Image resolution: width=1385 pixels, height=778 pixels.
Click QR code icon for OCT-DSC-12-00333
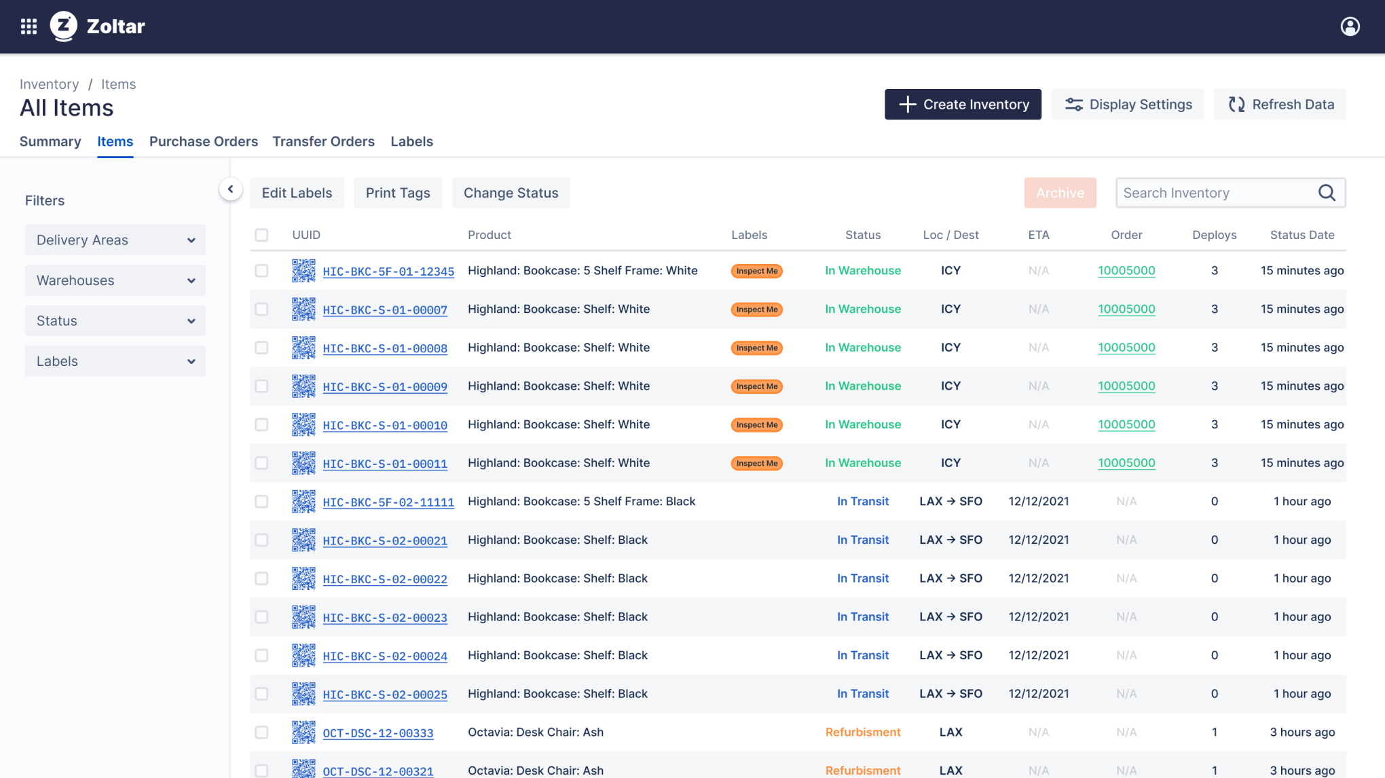click(303, 732)
